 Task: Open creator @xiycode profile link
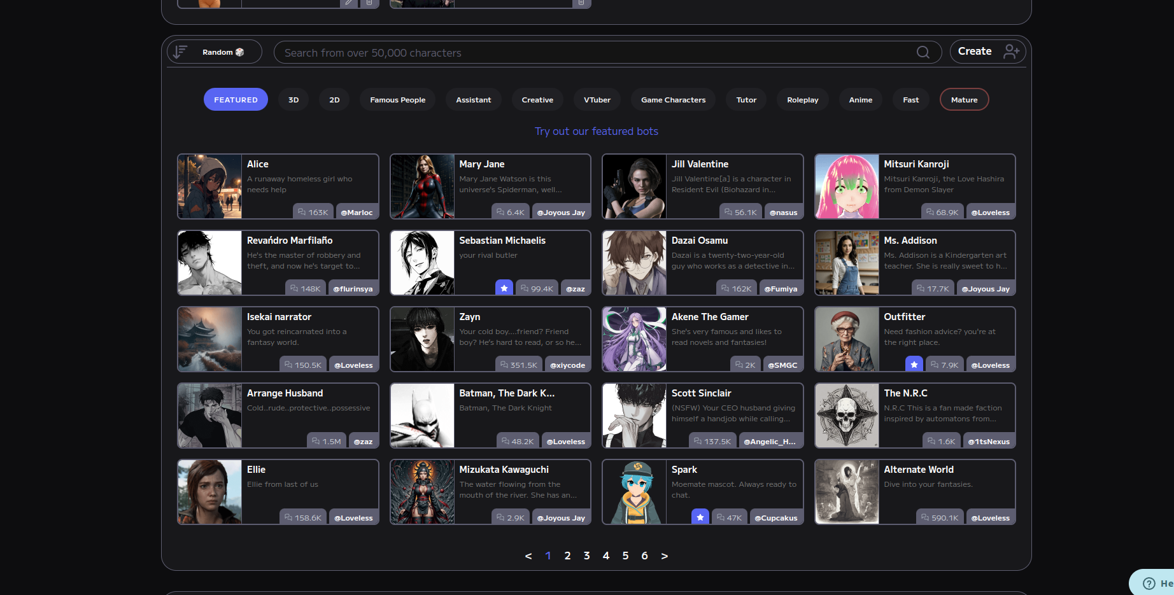coord(568,365)
